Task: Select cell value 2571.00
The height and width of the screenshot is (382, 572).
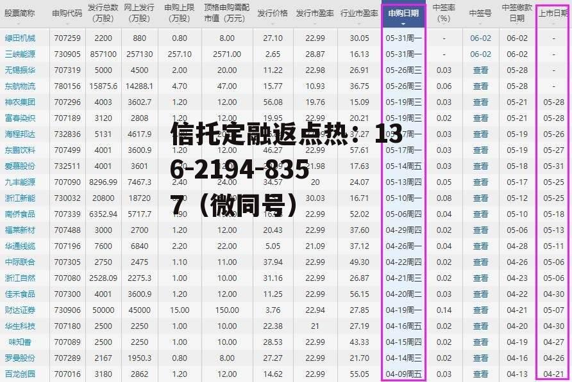Action: pyautogui.click(x=227, y=54)
